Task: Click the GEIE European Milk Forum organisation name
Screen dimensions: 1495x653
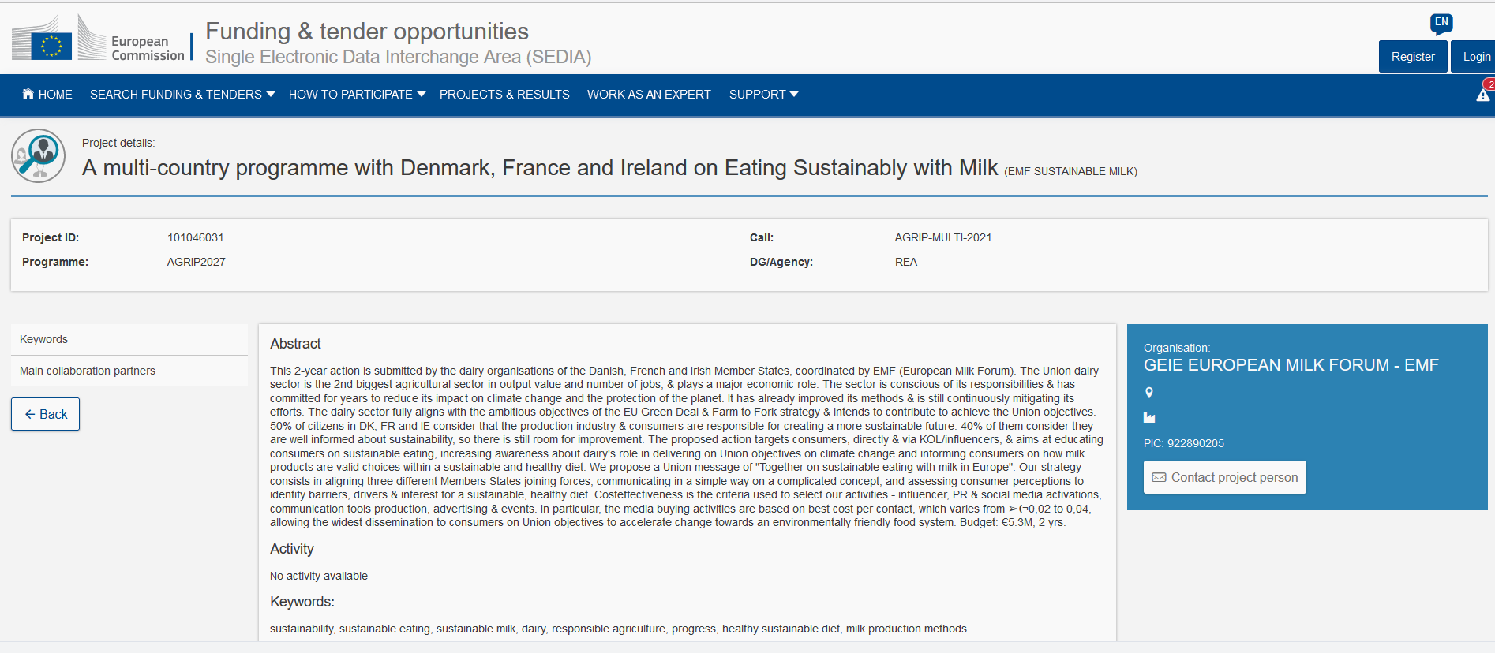Action: click(1291, 365)
